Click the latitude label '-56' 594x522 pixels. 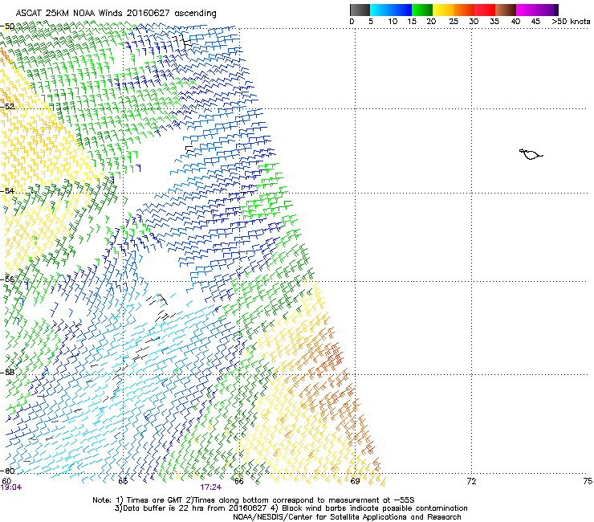click(7, 279)
